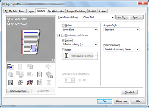Click the greyed scattered pages icon
The width and height of the screenshot is (149, 108).
pos(20,74)
